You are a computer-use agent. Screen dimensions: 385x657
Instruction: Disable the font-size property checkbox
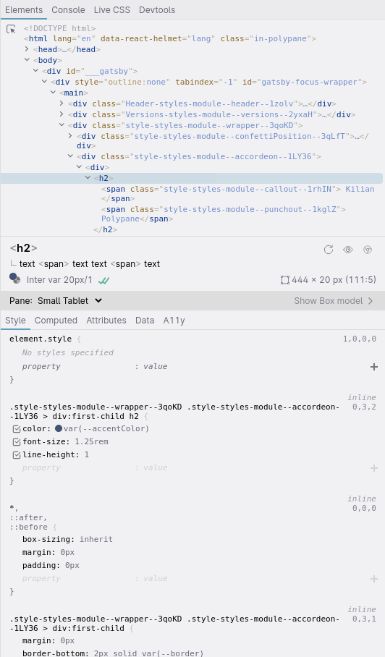coord(17,442)
